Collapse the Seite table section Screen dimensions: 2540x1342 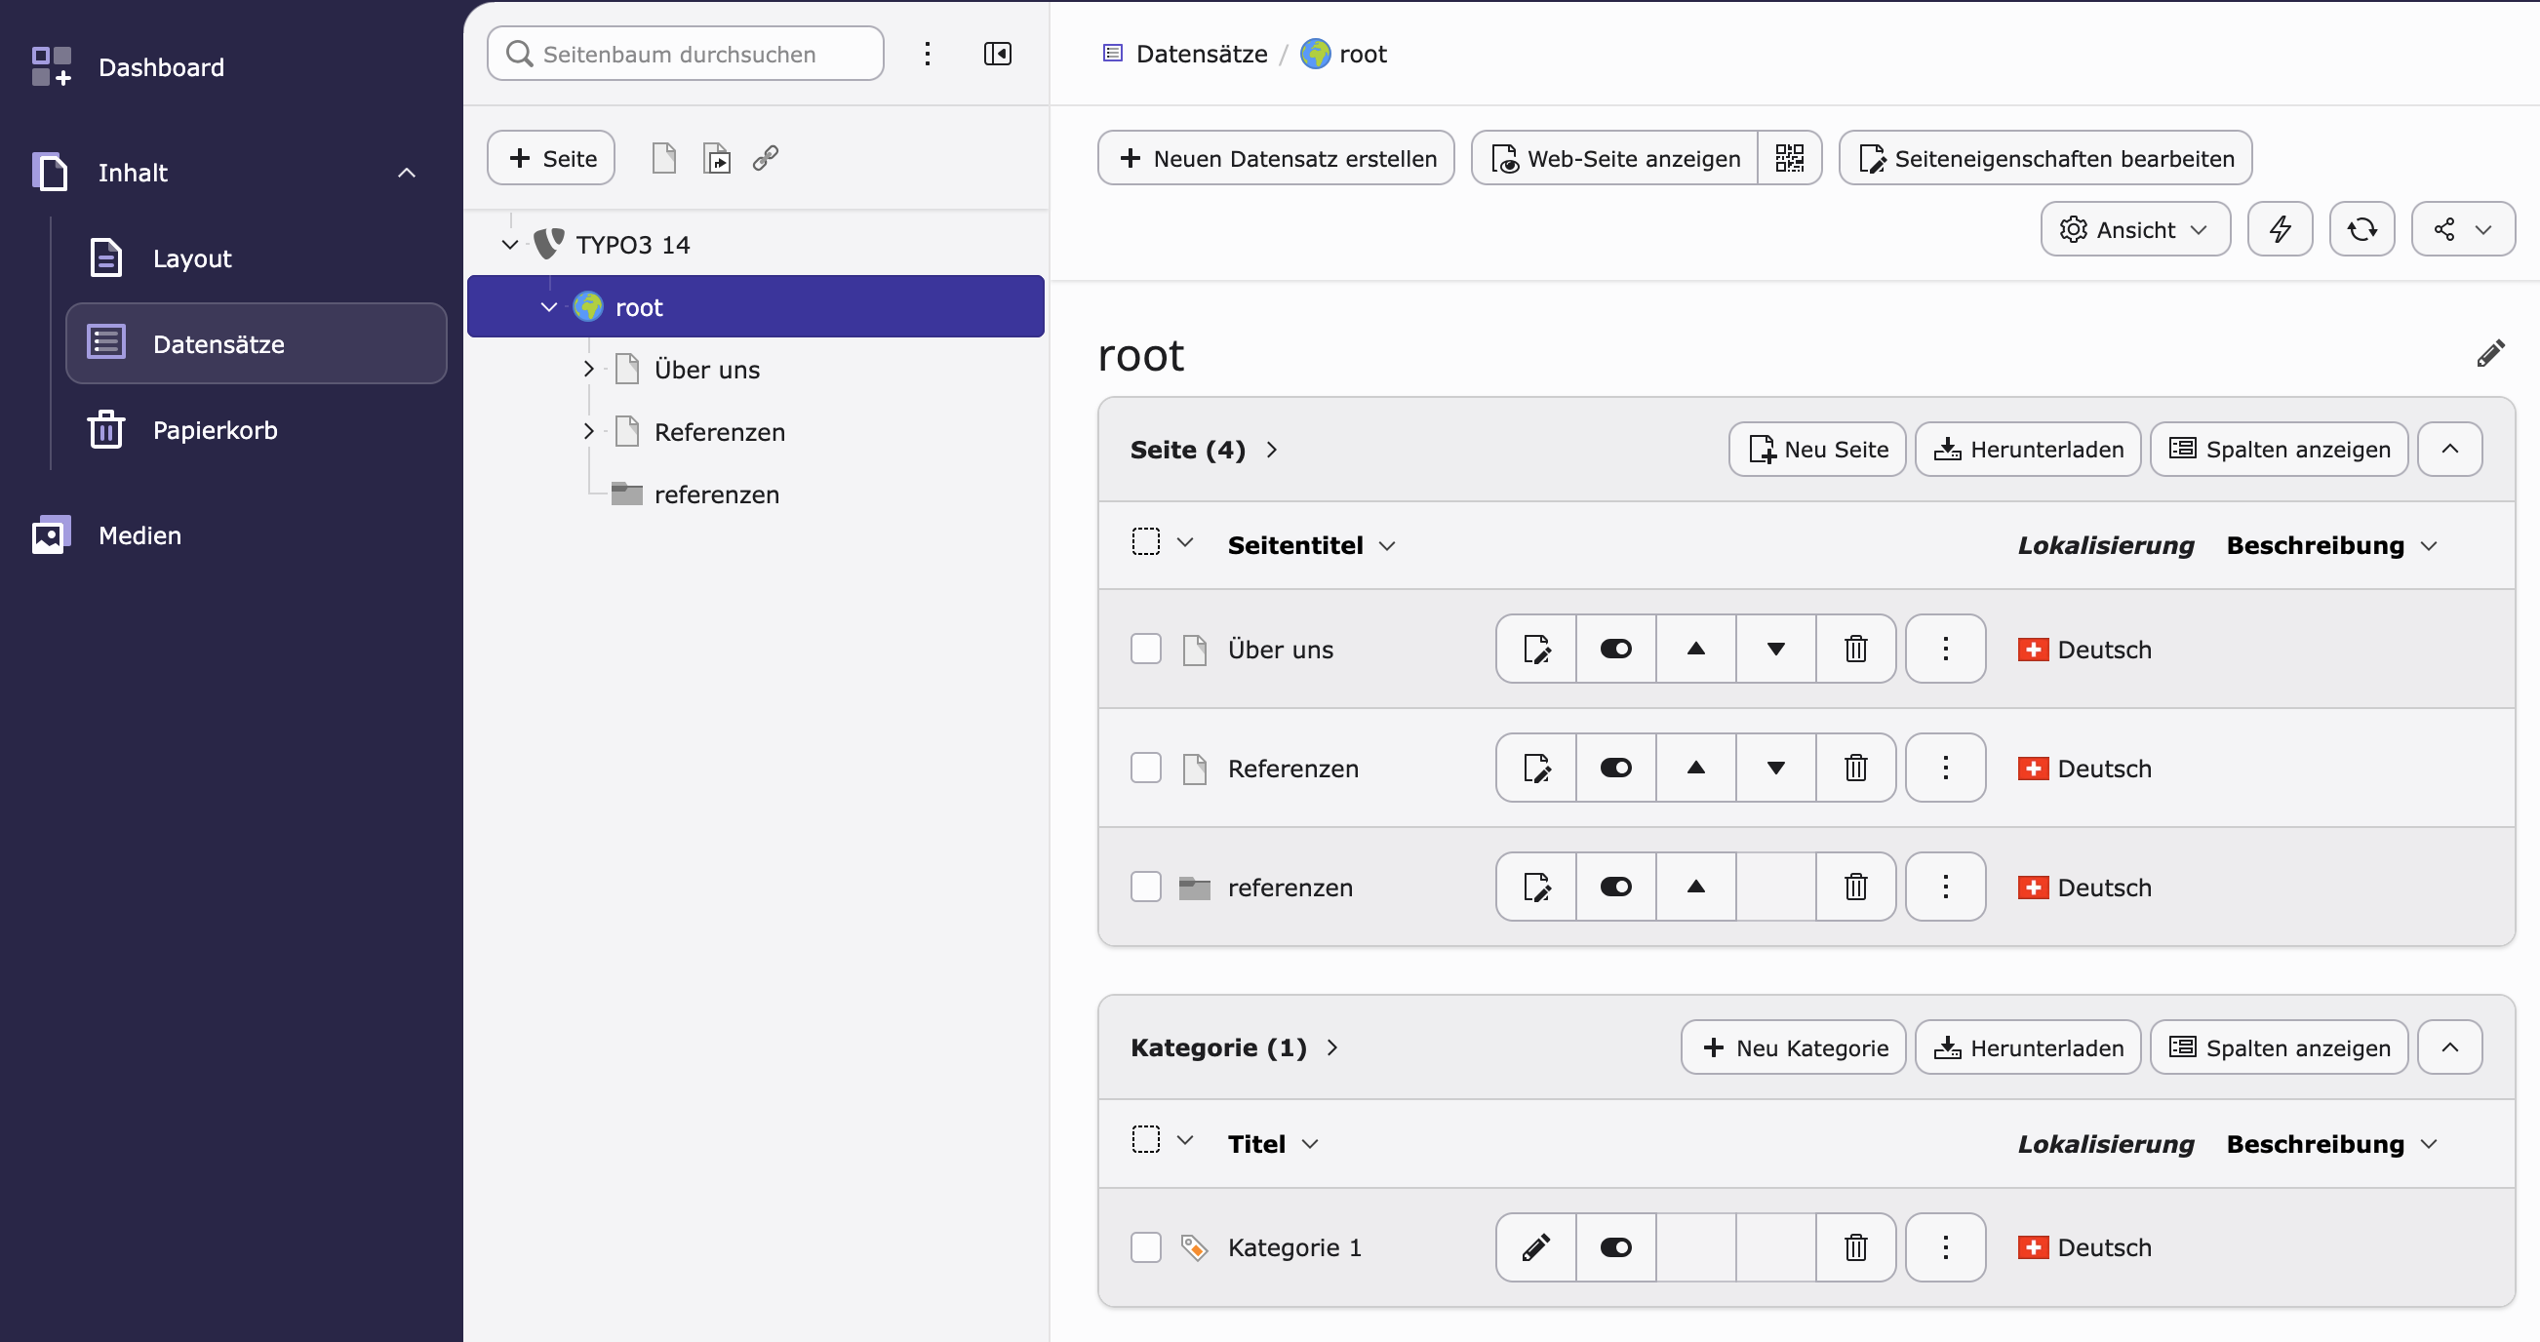click(2449, 449)
